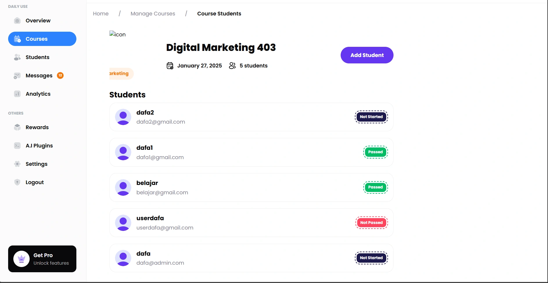Image resolution: width=548 pixels, height=283 pixels.
Task: Open the Messages notification badge showing 12
Action: click(60, 76)
